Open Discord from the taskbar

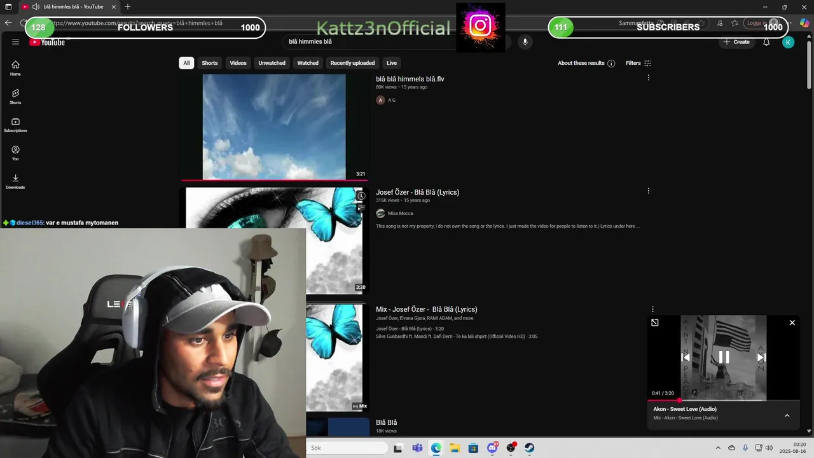pos(492,448)
